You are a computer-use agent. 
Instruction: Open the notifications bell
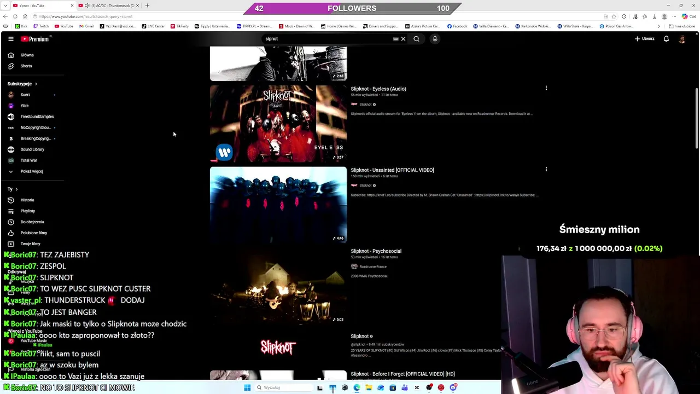(666, 39)
